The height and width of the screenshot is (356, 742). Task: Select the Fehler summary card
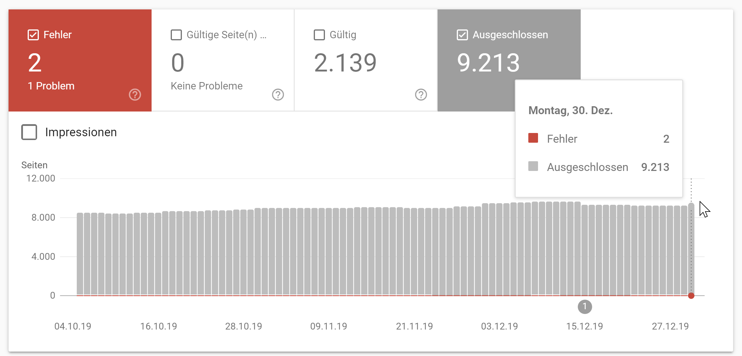(x=79, y=59)
